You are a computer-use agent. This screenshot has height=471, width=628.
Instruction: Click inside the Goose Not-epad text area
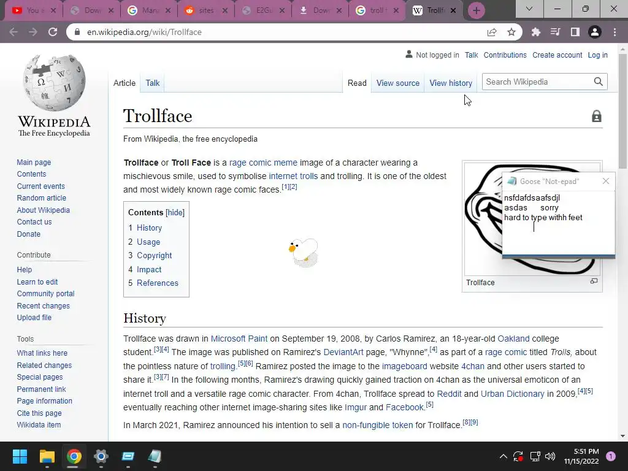[x=558, y=223]
